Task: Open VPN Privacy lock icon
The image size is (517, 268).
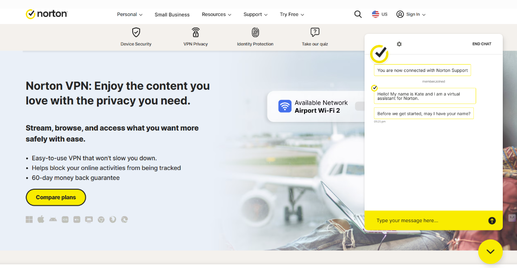Action: (196, 32)
